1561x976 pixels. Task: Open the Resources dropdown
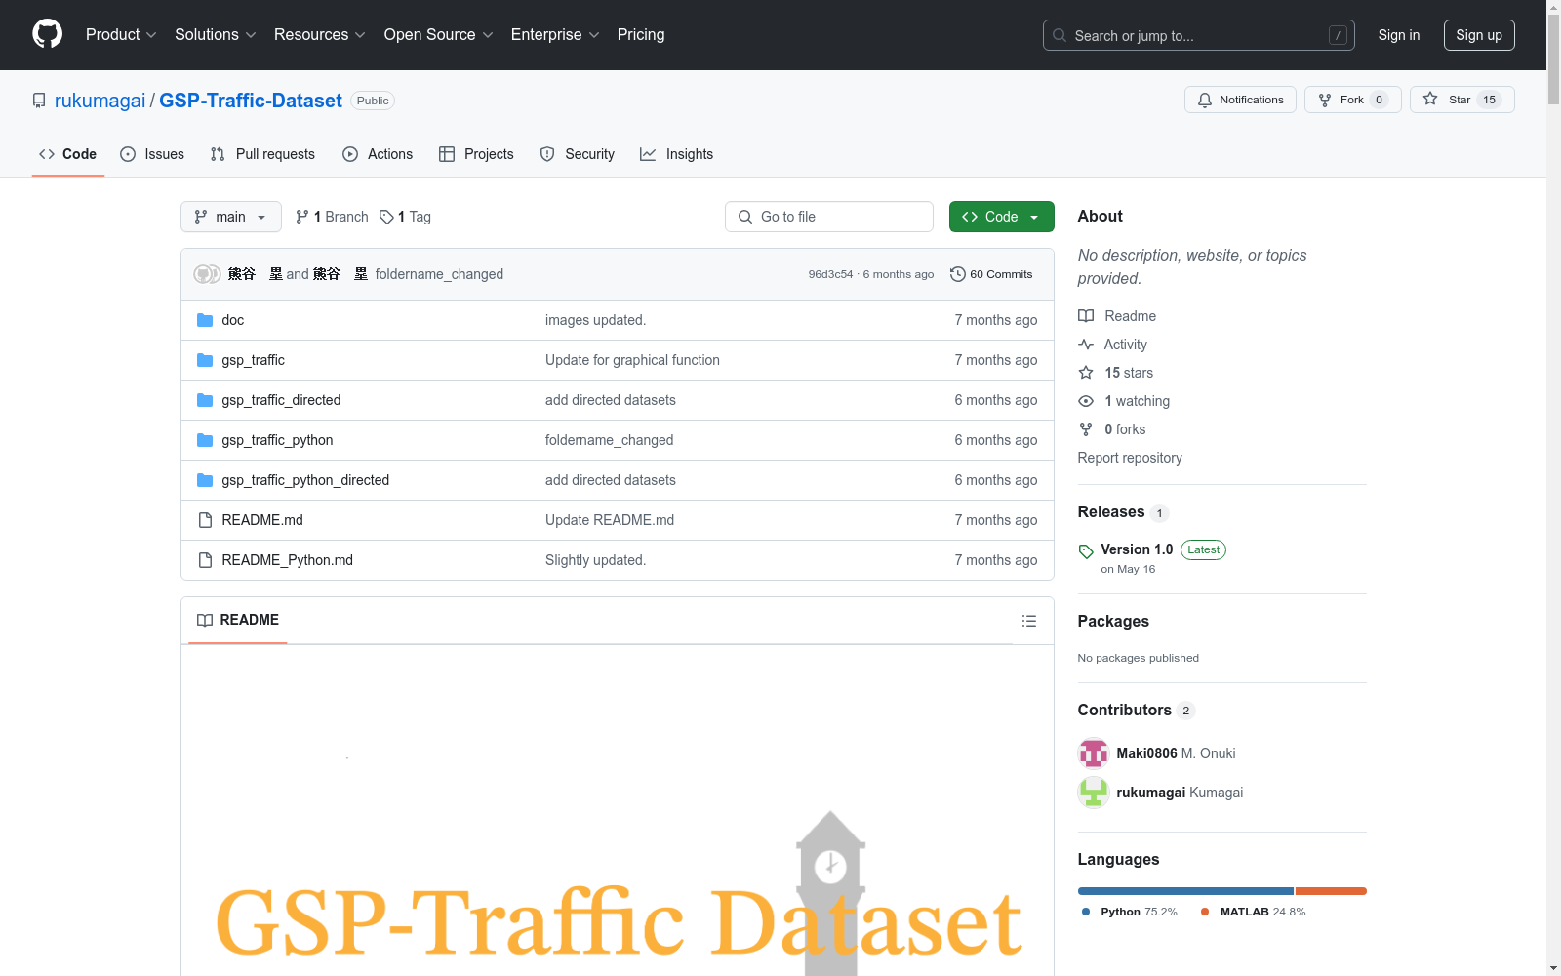point(320,35)
